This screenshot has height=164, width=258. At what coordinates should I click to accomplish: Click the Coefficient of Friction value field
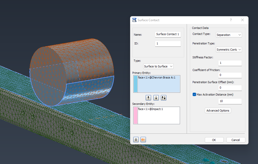[x=230, y=75]
